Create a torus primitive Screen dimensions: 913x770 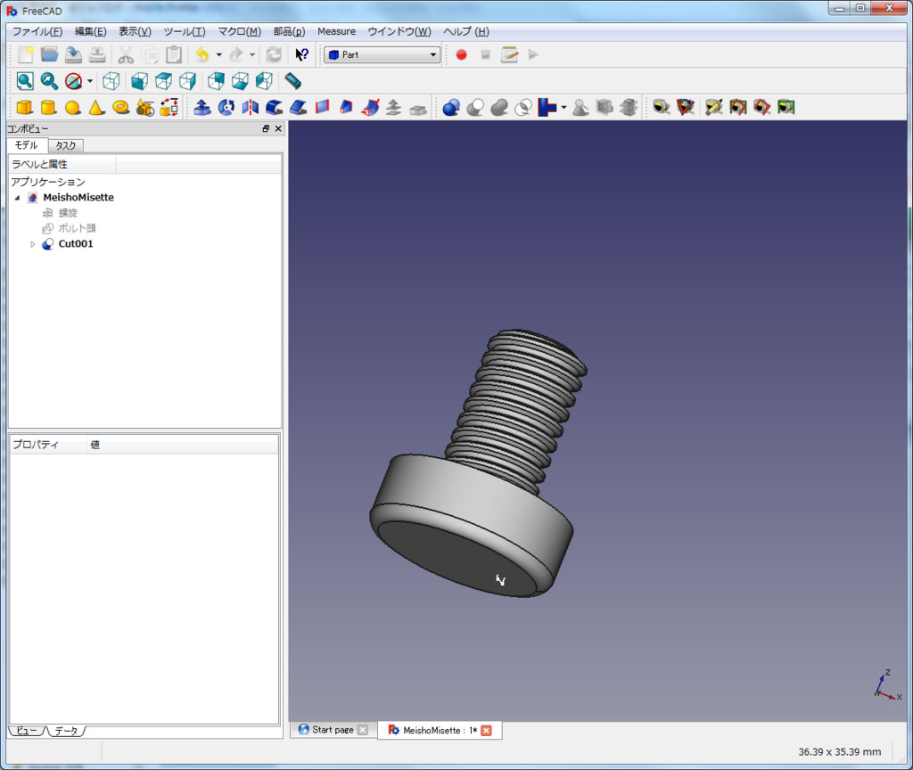tap(120, 107)
